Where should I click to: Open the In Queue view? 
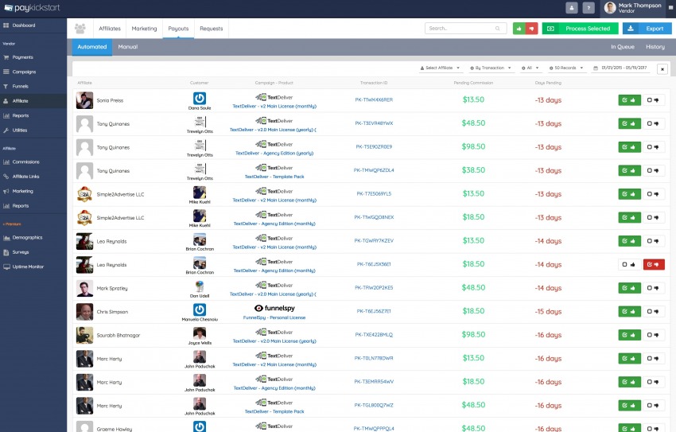(x=622, y=47)
